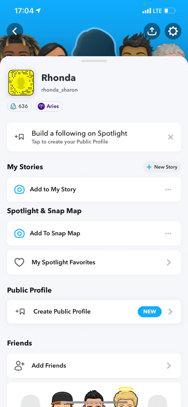Tap Build a following on Spotlight banner
This screenshot has height=407, width=188.
(79, 137)
